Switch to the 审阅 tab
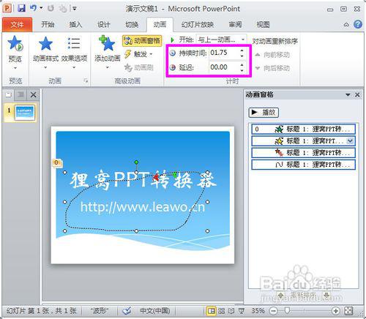366x319 pixels. [235, 24]
